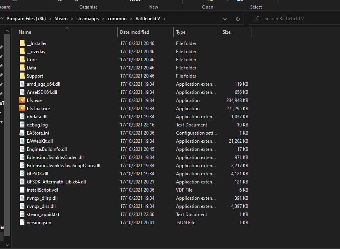Screen dimensions: 340x249
Task: Select the AnselSDK64.dll file icon
Action: tap(22, 92)
